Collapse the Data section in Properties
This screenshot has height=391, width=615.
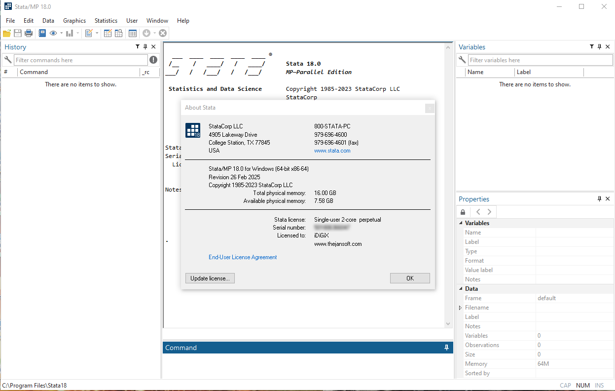click(461, 289)
